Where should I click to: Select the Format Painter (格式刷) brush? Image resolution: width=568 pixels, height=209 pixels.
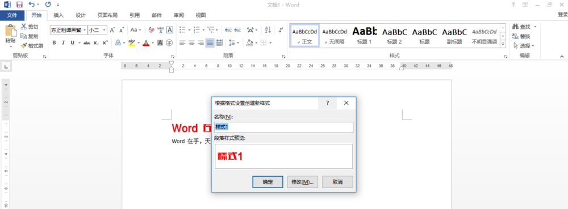click(24, 45)
